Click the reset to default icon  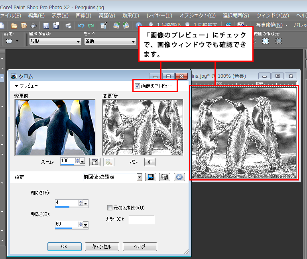[x=179, y=177]
